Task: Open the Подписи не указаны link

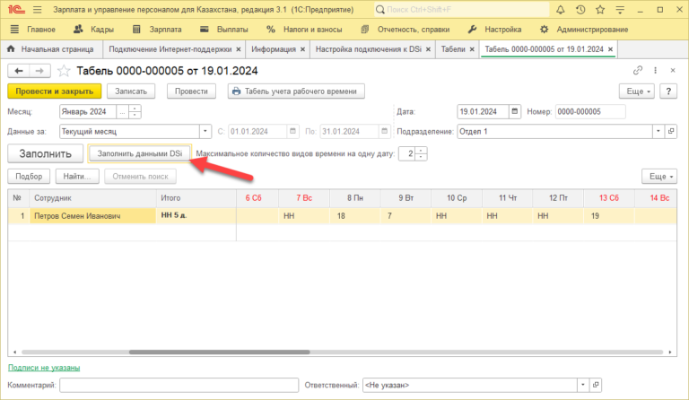Action: click(44, 368)
